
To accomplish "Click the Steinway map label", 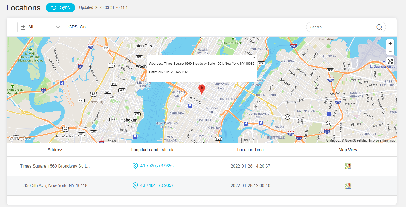I will [x=328, y=56].
